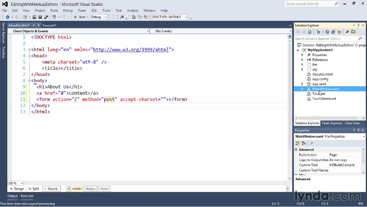Open the Debug configuration dropdown
367x207 pixels.
106,17
